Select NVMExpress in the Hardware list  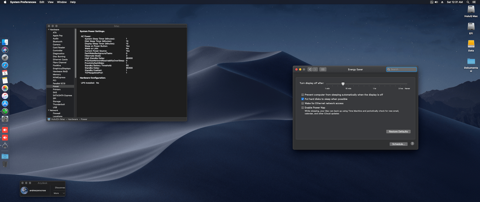point(59,78)
